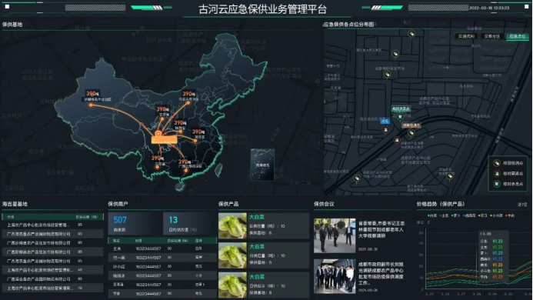Click the map pin below the brown label

click(411, 132)
